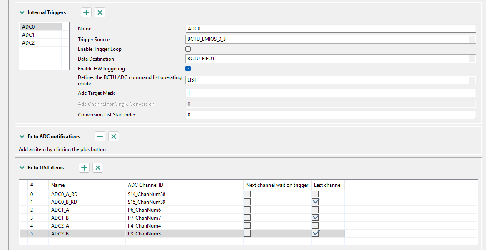The width and height of the screenshot is (486, 250).
Task: Click the P4_ChanNum4 channel ID cell
Action: click(x=184, y=225)
